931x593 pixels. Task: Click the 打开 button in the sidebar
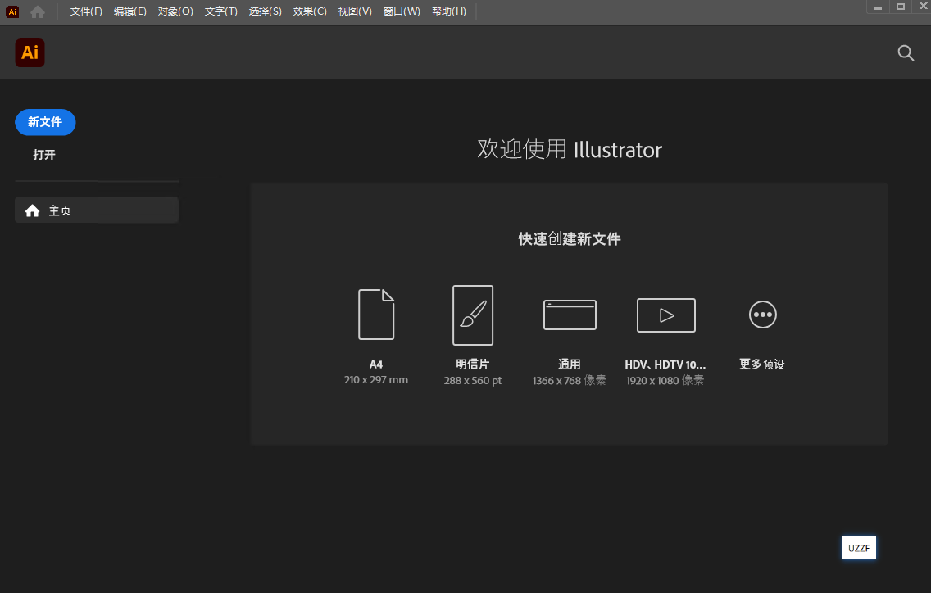click(44, 155)
